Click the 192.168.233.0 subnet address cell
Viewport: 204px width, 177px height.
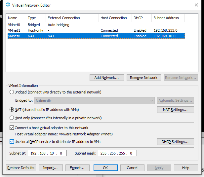pos(166,30)
